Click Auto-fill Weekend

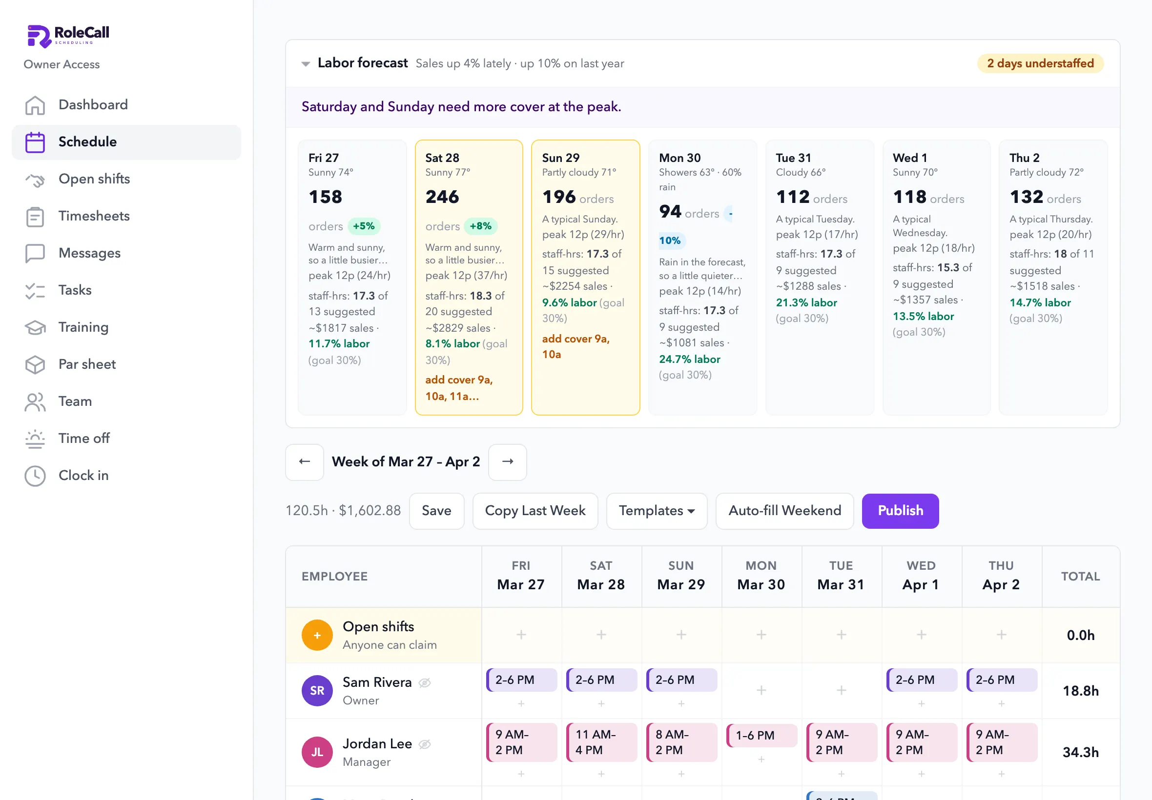coord(784,511)
